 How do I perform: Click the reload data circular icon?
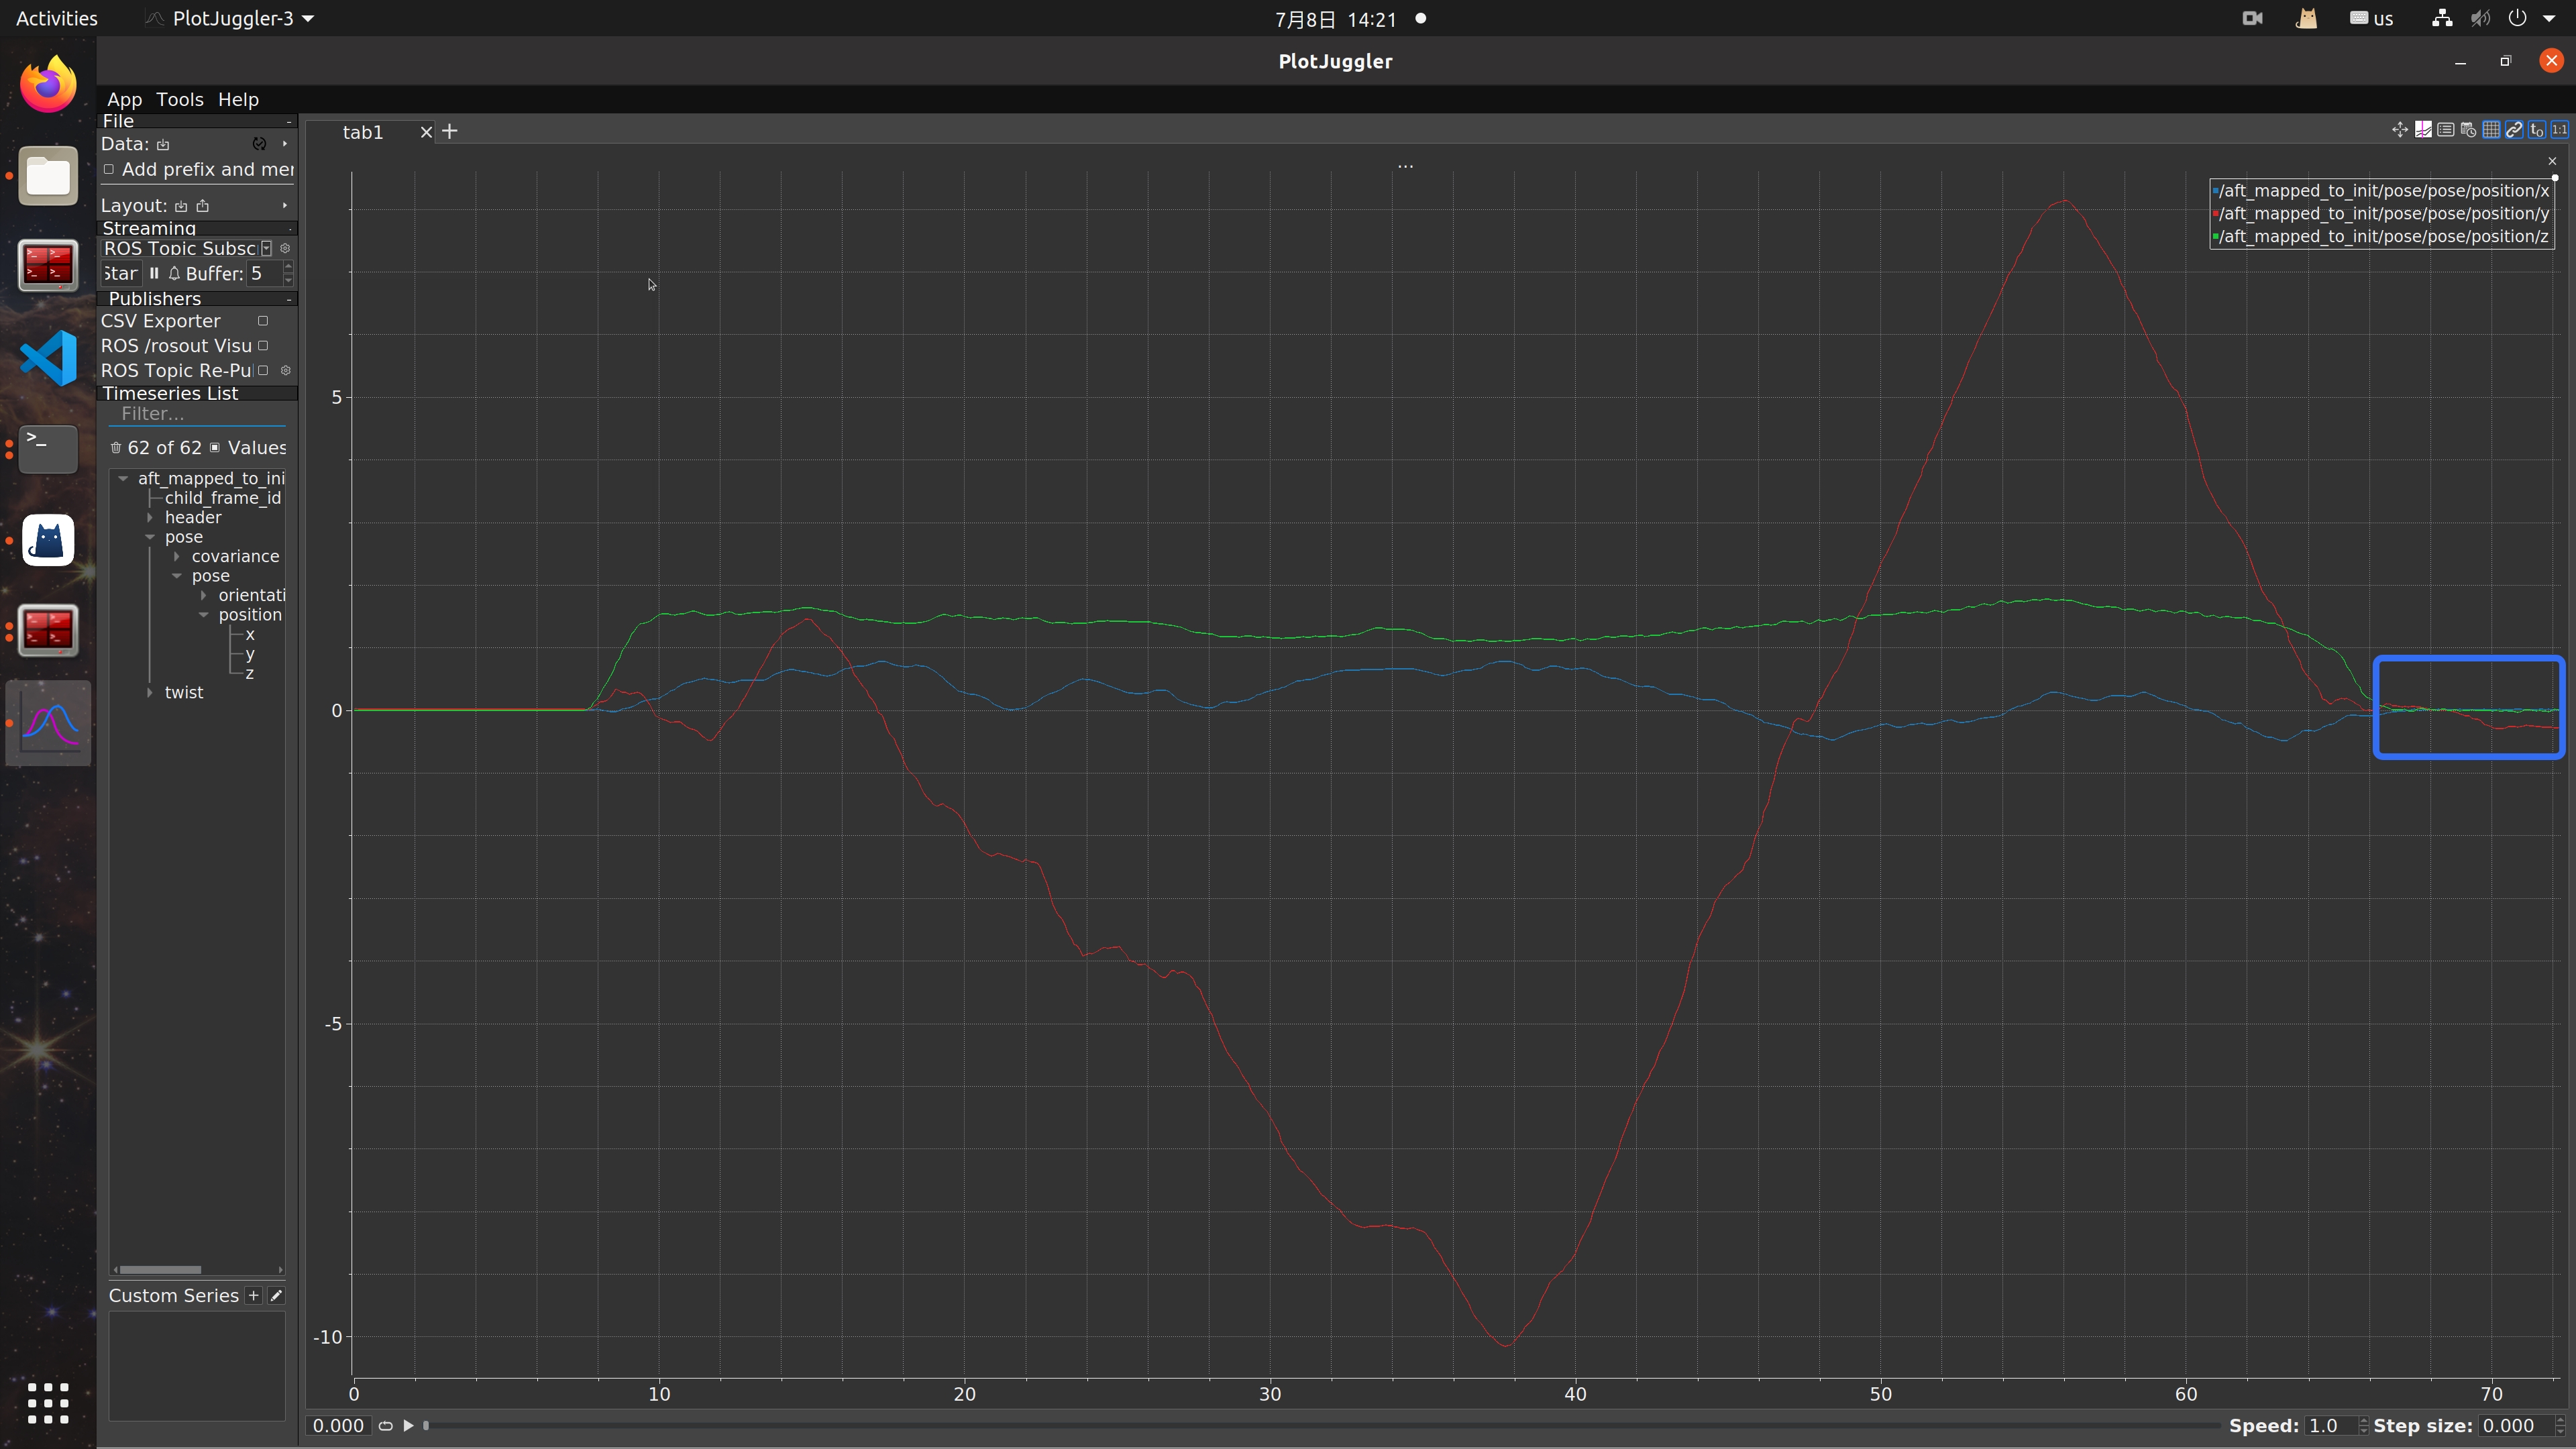pyautogui.click(x=259, y=144)
